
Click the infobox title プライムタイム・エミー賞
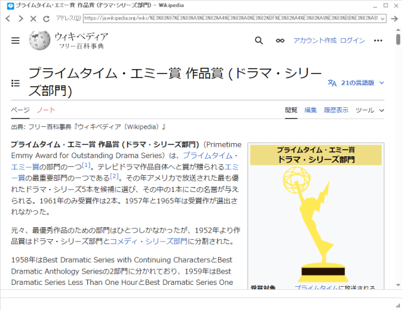pyautogui.click(x=316, y=149)
